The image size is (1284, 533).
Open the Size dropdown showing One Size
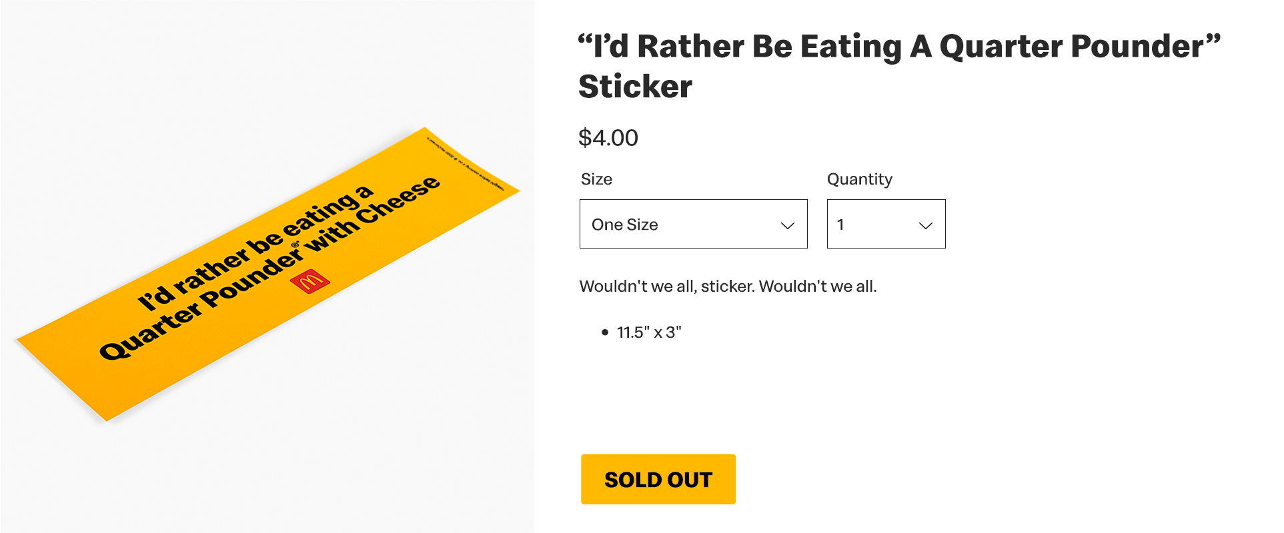tap(693, 224)
